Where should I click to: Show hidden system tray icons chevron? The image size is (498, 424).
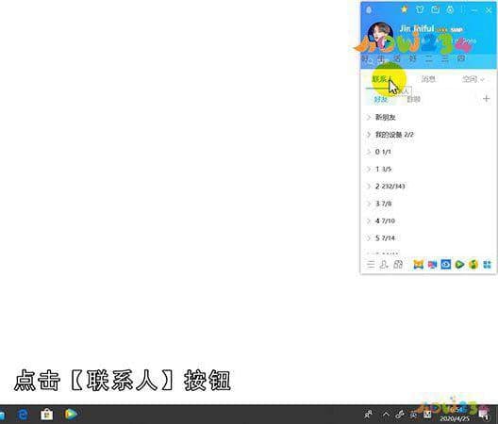(x=386, y=414)
